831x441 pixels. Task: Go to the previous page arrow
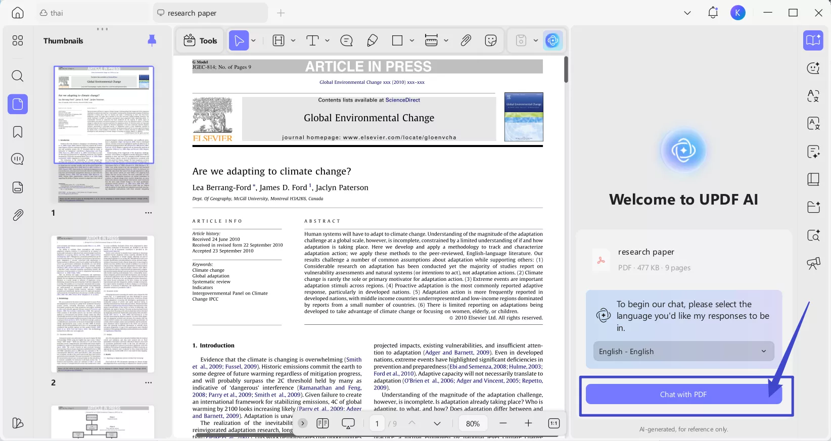[412, 423]
